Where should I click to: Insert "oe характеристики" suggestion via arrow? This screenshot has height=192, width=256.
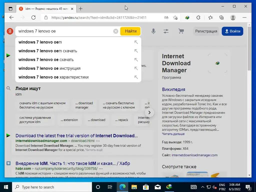coord(136,77)
